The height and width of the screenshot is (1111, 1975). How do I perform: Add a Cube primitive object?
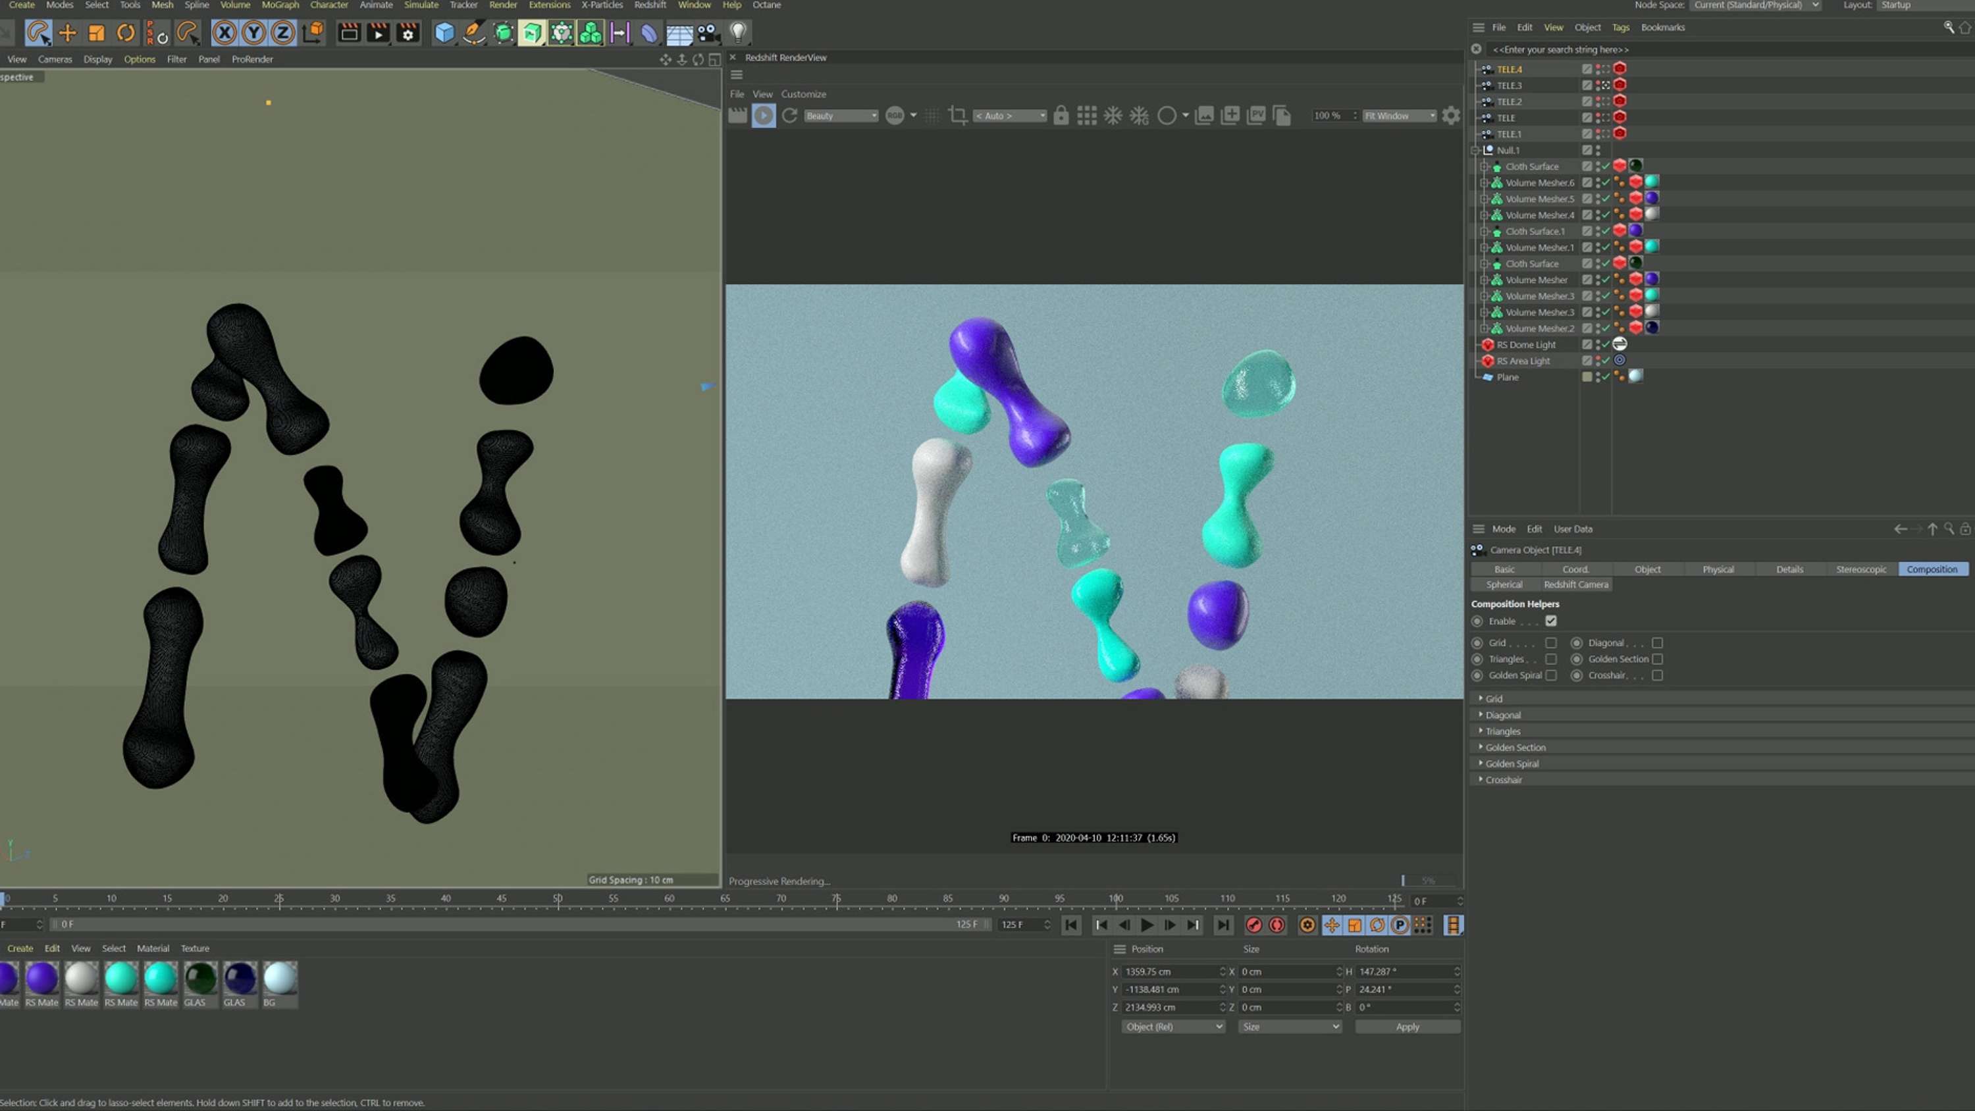(x=444, y=32)
